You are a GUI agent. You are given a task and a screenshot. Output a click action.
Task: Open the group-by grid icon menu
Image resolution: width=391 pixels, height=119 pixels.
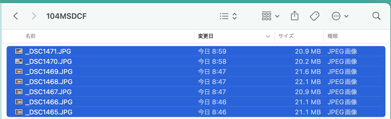tap(270, 16)
